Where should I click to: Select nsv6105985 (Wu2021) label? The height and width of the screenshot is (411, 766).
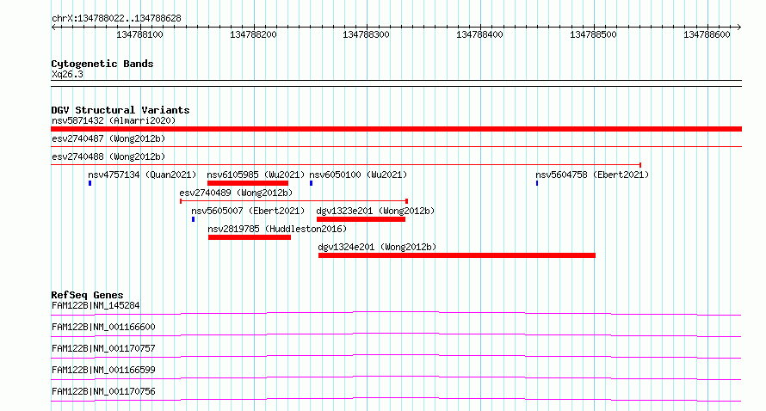pos(256,175)
